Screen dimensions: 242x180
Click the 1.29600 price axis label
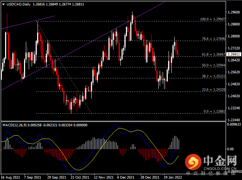233,12
